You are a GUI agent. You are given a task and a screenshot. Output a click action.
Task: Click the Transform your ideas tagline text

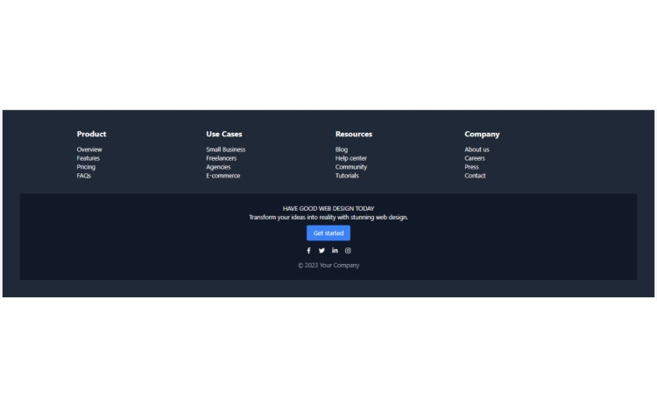328,218
